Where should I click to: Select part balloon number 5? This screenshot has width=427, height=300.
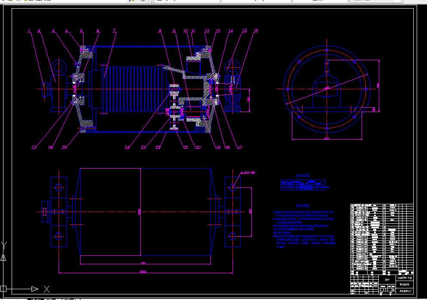tap(81, 31)
